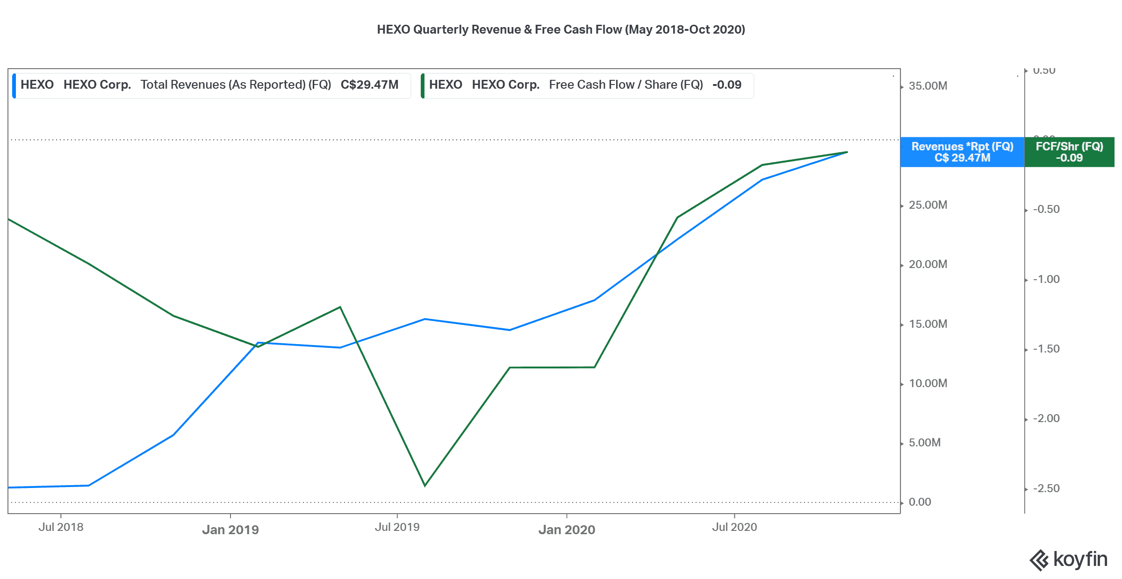This screenshot has width=1122, height=579.
Task: Click the Jul 2018 axis label
Action: [61, 527]
